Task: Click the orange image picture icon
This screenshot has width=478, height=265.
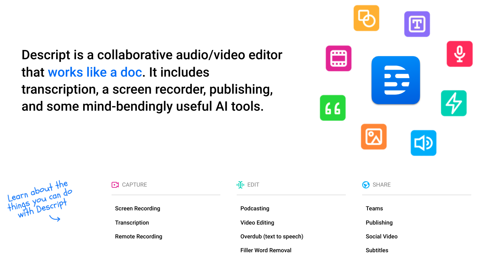Action: tap(374, 137)
